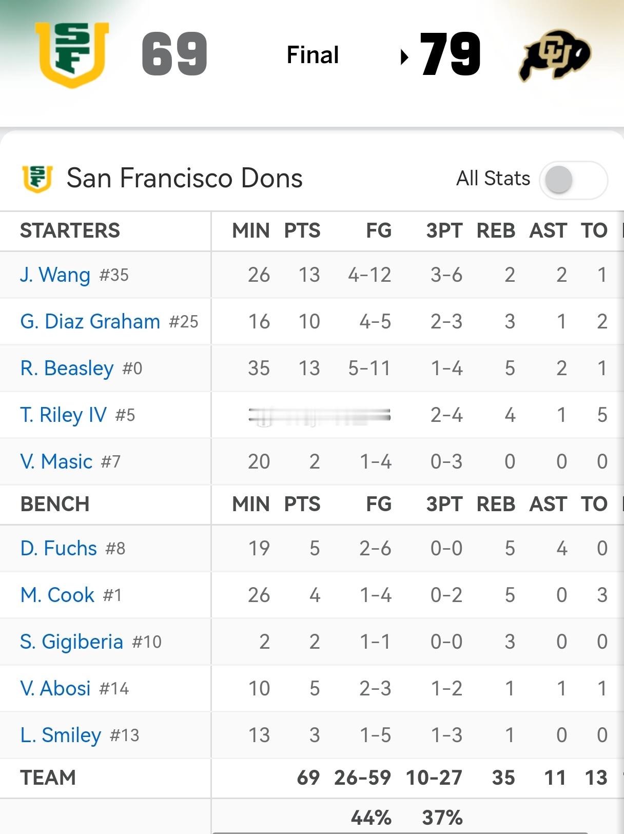Tap the bench REB column header
The height and width of the screenshot is (834, 624).
(x=496, y=505)
